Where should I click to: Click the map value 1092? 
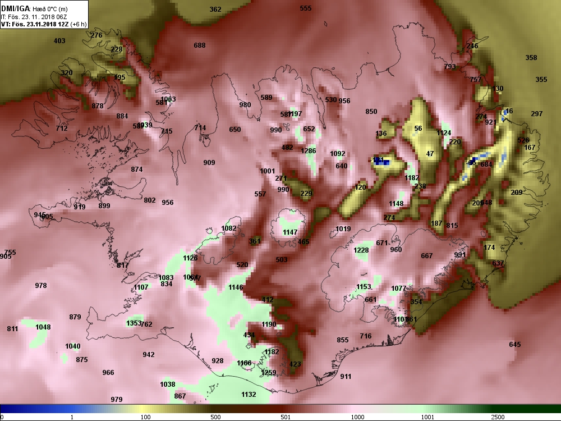tap(337, 154)
